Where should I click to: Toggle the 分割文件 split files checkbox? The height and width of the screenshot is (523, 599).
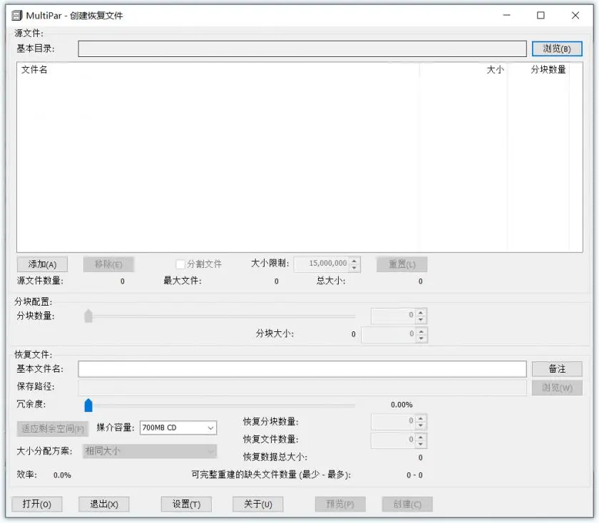pos(180,264)
